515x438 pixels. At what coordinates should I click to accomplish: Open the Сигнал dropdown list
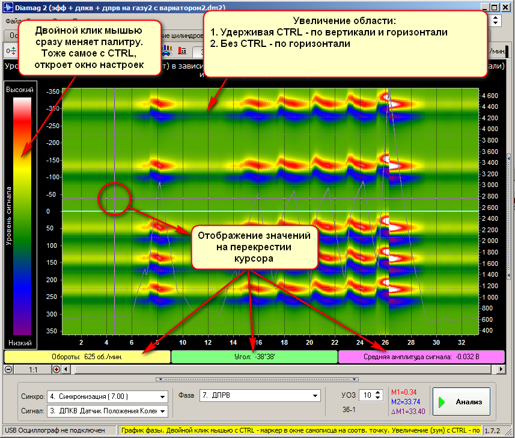[162, 411]
